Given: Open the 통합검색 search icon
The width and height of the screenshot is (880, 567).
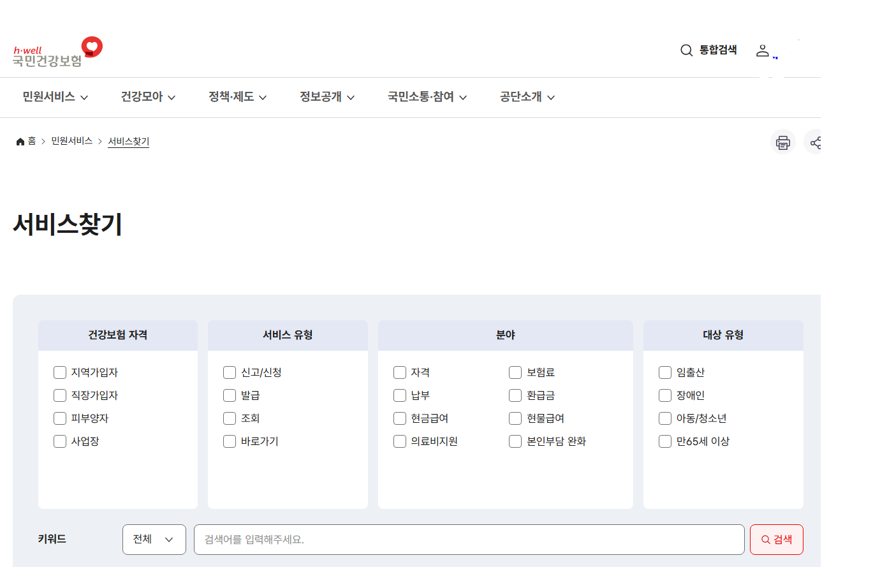Looking at the screenshot, I should [x=686, y=50].
